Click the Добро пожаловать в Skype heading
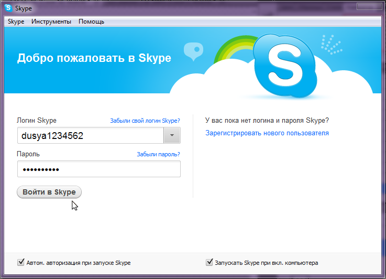Image resolution: width=386 pixels, height=279 pixels. 94,58
